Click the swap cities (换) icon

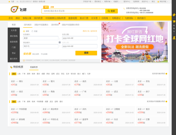(x=60, y=42)
